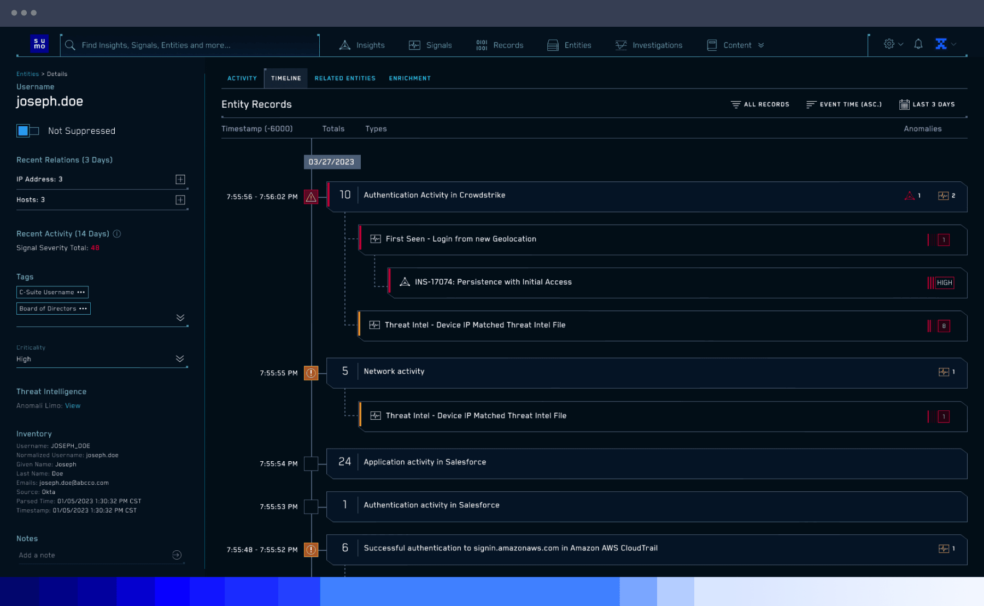Click the signal icon on First Seen row
Screen dimensions: 984x606
tap(376, 239)
